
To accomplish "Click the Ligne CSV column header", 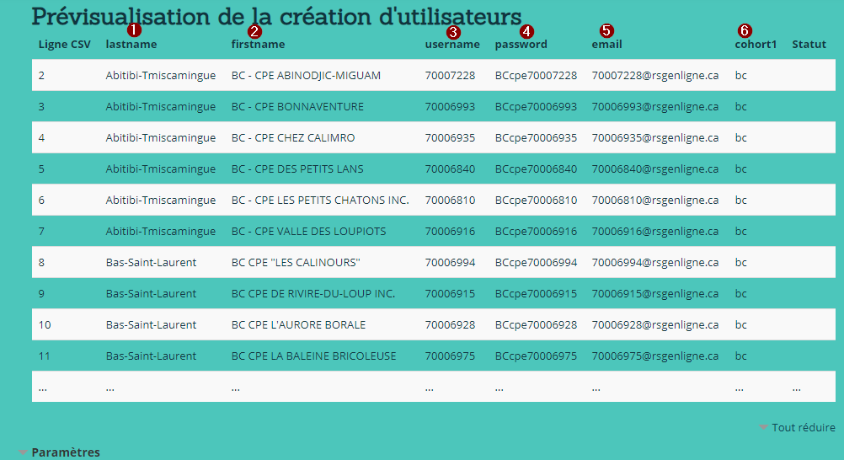I will 64,44.
